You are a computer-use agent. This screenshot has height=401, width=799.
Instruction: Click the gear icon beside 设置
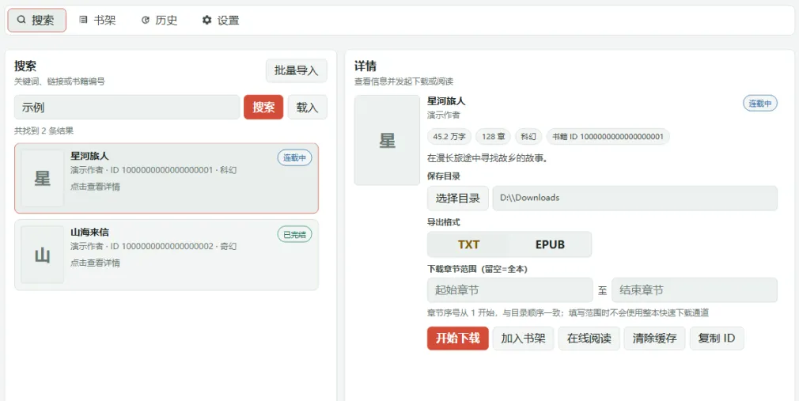click(206, 21)
